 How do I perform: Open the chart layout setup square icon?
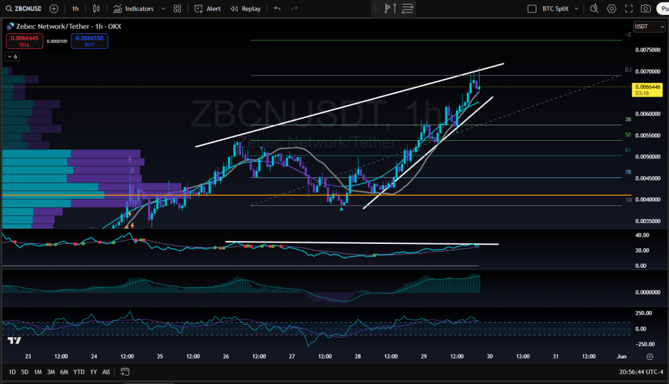(532, 8)
